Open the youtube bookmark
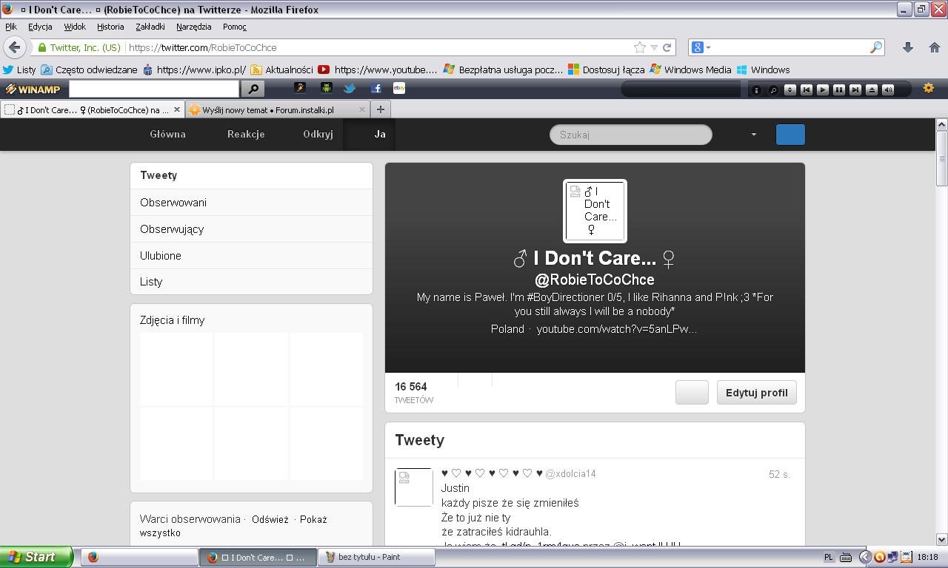This screenshot has width=948, height=568. [x=378, y=70]
